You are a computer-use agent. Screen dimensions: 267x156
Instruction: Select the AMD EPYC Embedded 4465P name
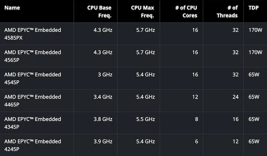coord(32,101)
